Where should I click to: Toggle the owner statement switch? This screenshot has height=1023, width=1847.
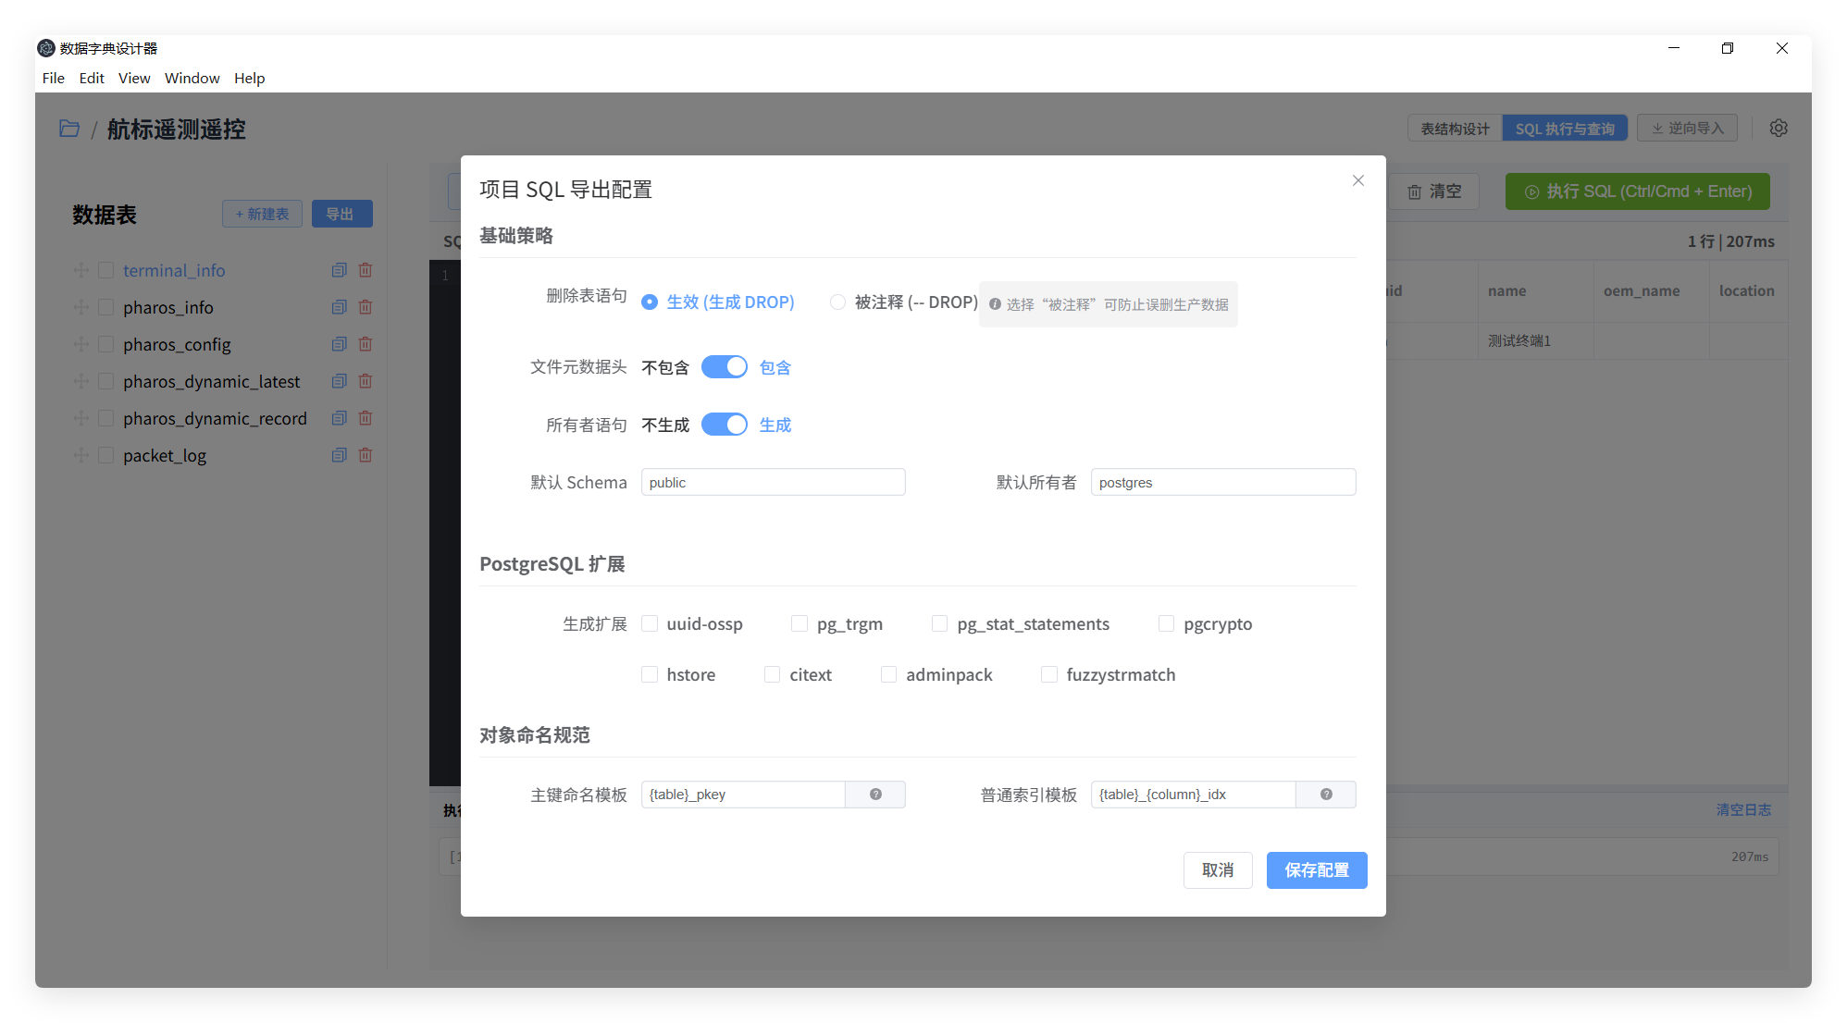point(724,425)
